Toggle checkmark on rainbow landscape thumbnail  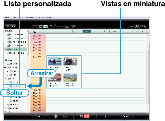point(64,74)
